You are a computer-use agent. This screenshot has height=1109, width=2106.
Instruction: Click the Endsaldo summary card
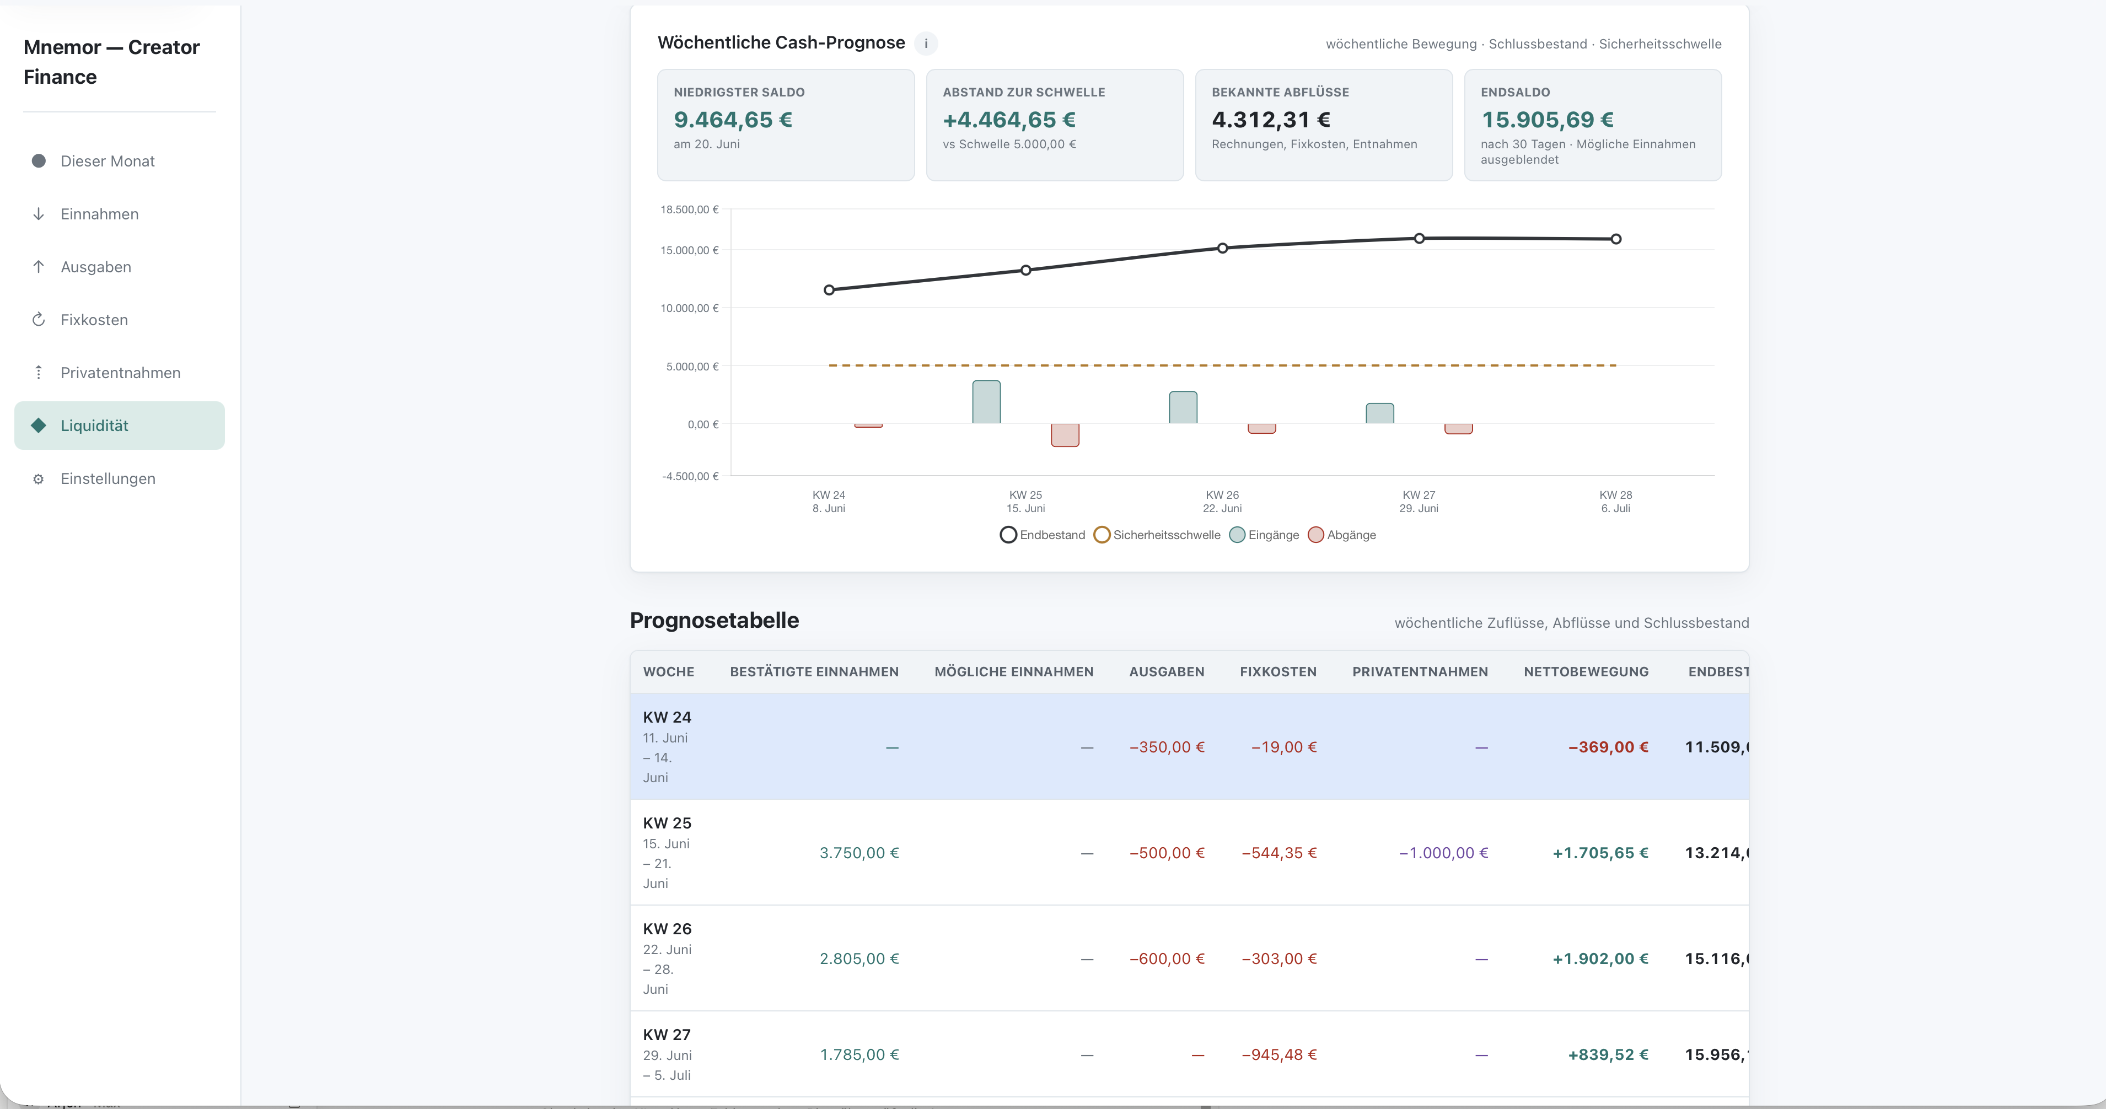[1593, 125]
